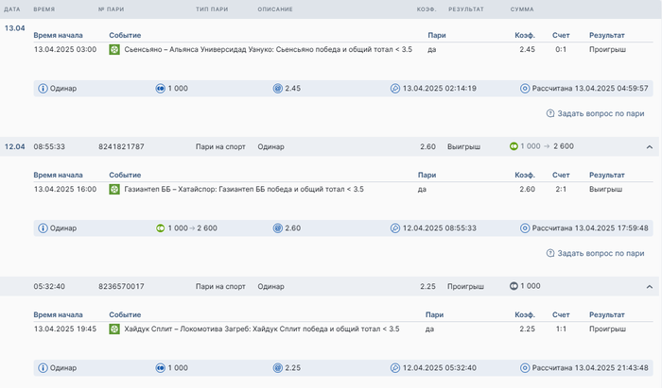
Task: Click the Хайдук Сплит – Локомотива Загреб event text
Action: [x=262, y=329]
